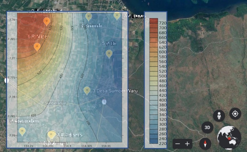The width and height of the screenshot is (247, 152).
Task: Zoom out with the minus button
Action: [178, 144]
